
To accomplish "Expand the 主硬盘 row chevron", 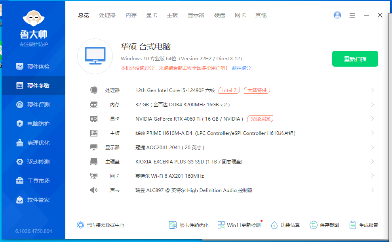I will (372, 161).
